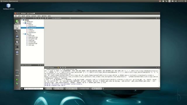This screenshot has width=187, height=105.
Task: Click the green Run button
Action: pos(17,80)
